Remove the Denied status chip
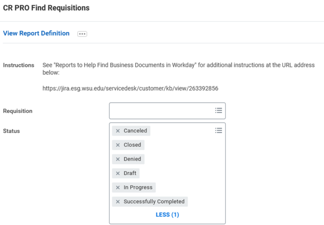The height and width of the screenshot is (225, 324). click(x=118, y=159)
